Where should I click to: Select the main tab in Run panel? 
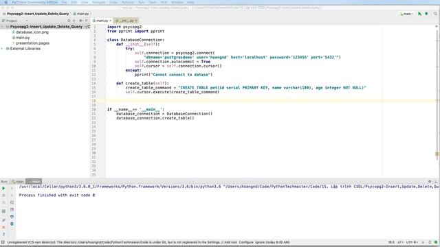[x=18, y=181]
